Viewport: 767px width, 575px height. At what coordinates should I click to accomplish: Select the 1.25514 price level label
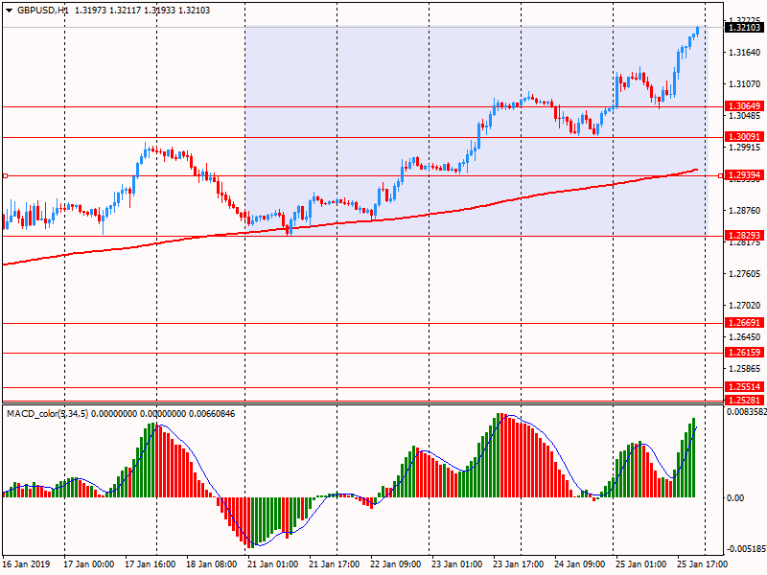tap(744, 387)
